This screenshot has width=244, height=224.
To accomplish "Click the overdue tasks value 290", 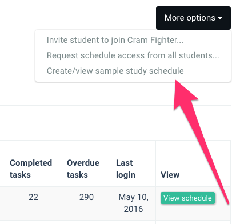I will click(x=86, y=197).
